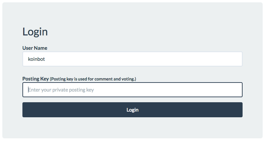Focus the Posting Key input field
This screenshot has height=141, width=265.
pyautogui.click(x=132, y=90)
